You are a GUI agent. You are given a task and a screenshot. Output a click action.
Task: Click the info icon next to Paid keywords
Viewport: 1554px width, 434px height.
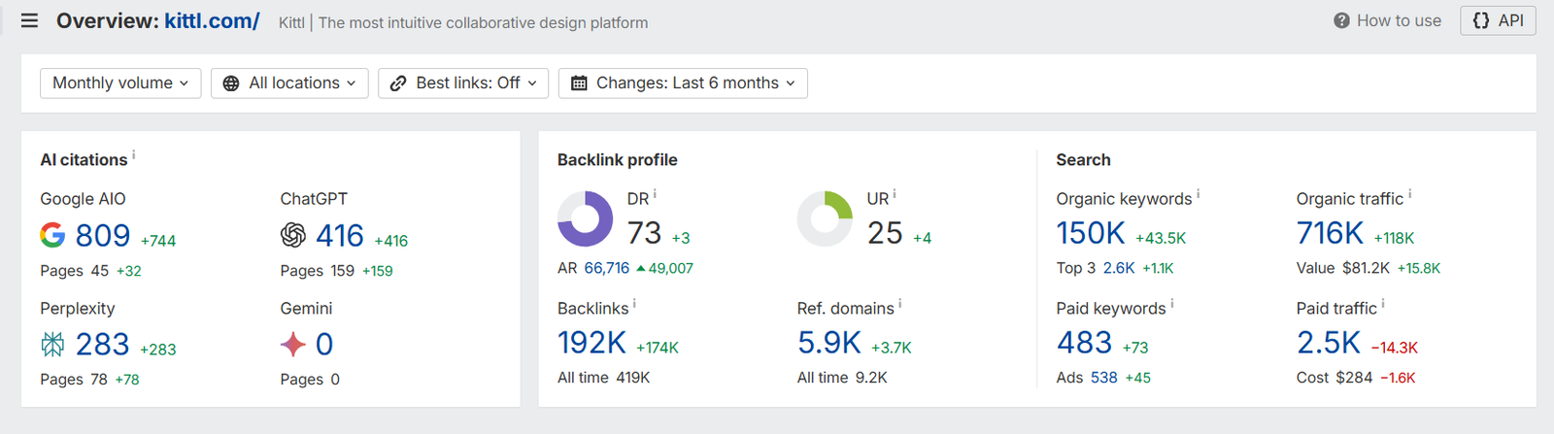(x=1172, y=304)
